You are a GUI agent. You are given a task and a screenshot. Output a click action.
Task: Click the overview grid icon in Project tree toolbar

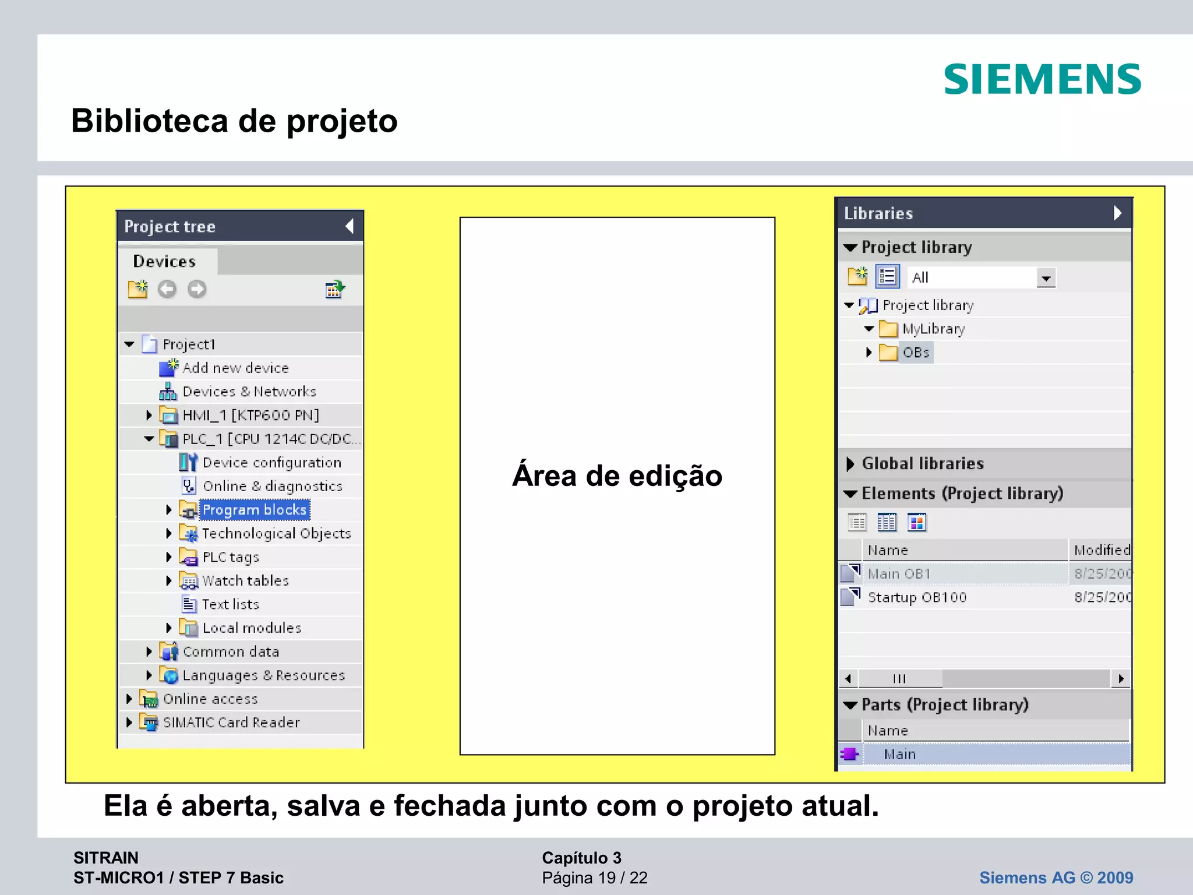(x=334, y=289)
